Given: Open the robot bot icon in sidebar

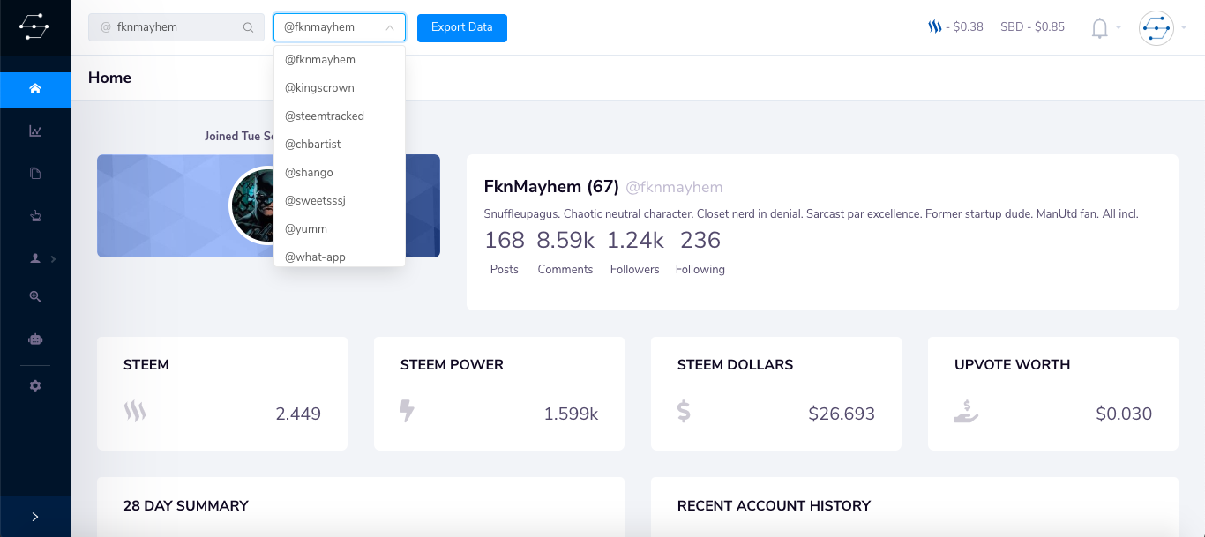Looking at the screenshot, I should pyautogui.click(x=35, y=339).
